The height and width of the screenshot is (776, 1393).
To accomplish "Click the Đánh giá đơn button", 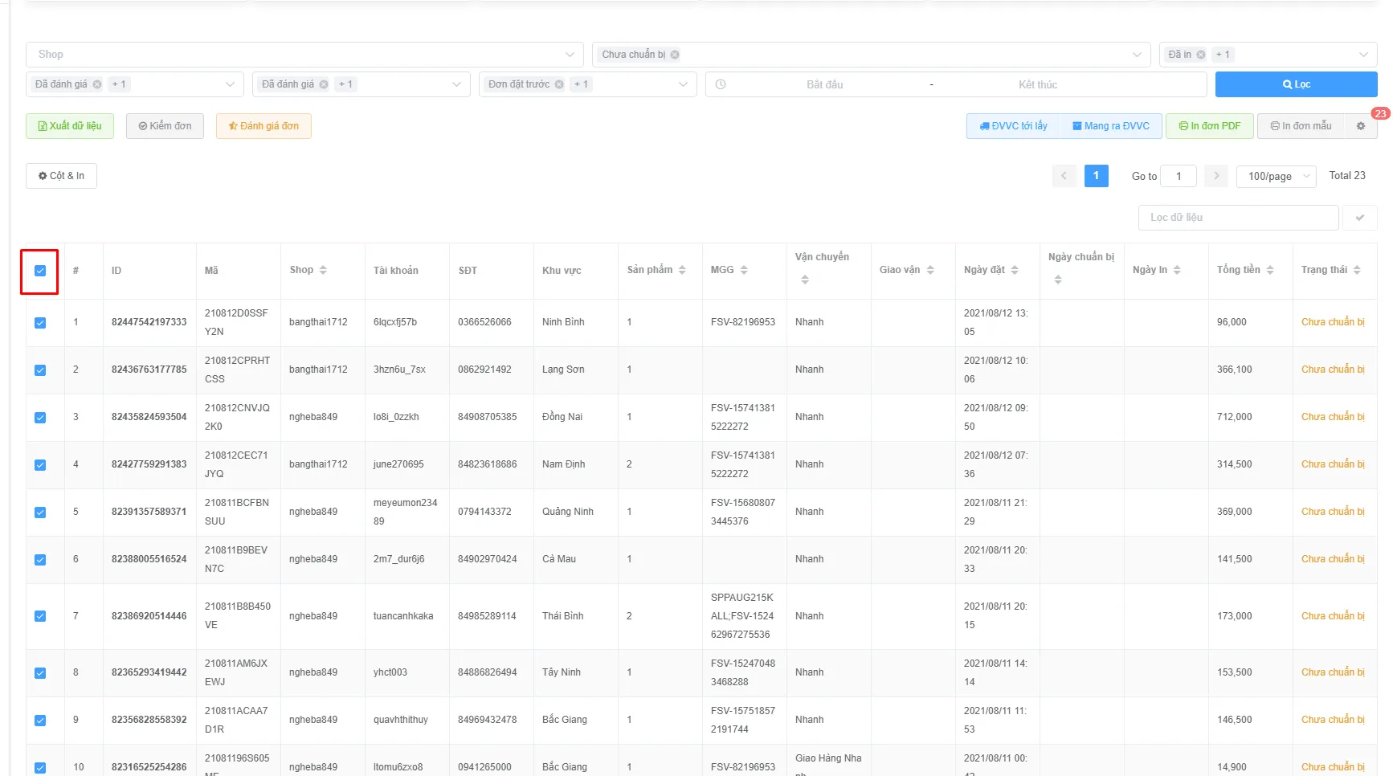I will click(263, 126).
